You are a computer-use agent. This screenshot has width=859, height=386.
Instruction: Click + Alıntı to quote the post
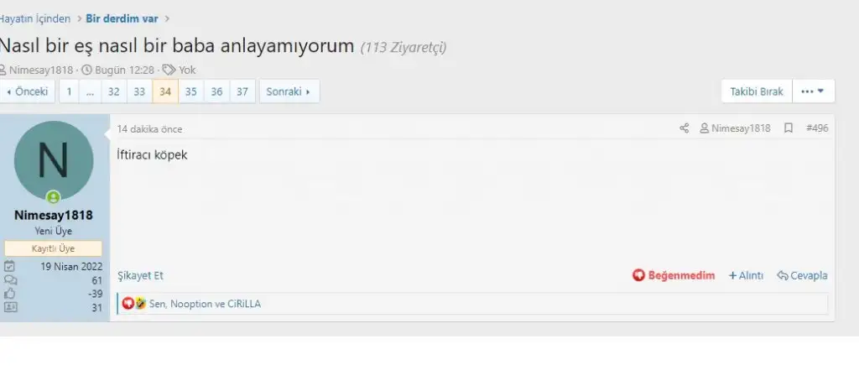pyautogui.click(x=746, y=275)
